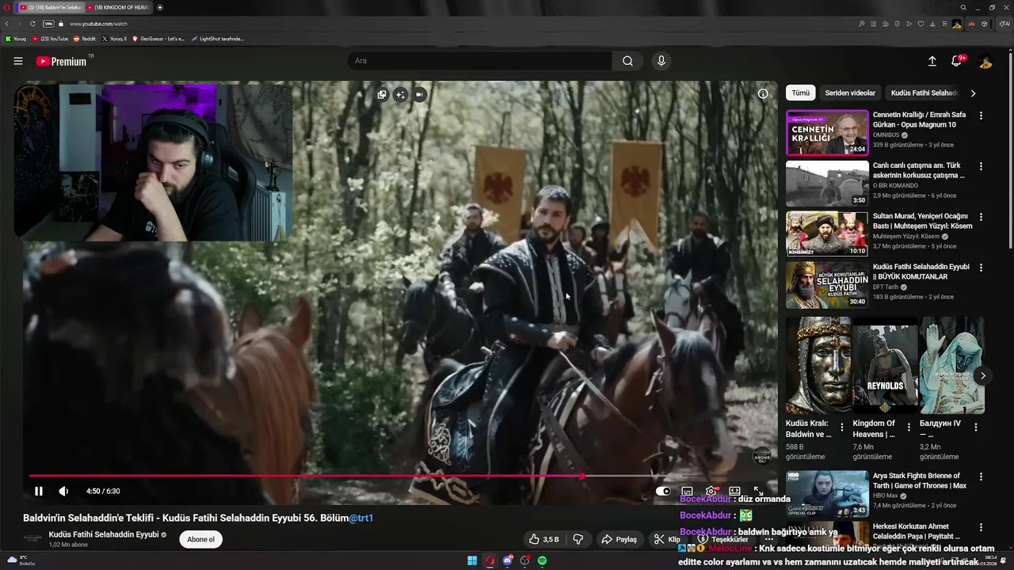Open the Reddit bookmark
The image size is (1014, 570).
tap(84, 39)
